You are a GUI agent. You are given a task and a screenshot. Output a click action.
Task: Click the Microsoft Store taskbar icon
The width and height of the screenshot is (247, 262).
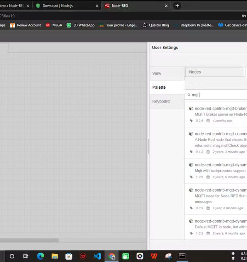(x=69, y=256)
